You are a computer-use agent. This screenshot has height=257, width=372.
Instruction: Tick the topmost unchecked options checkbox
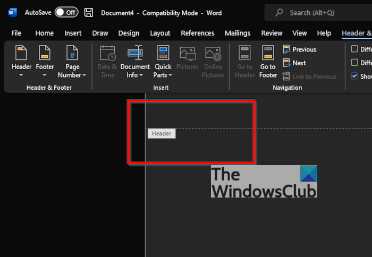(x=354, y=49)
